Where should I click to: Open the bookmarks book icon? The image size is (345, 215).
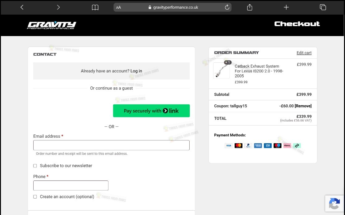point(95,7)
